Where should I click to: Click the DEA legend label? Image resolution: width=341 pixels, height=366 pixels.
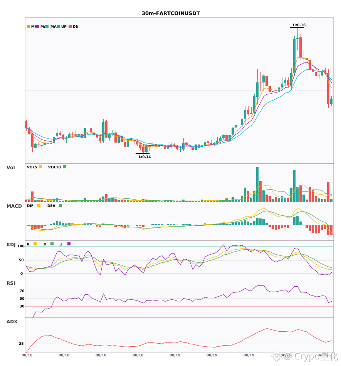click(51, 206)
